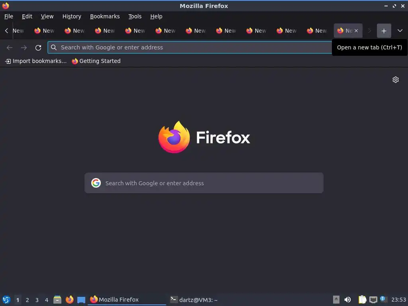The height and width of the screenshot is (306, 408).
Task: Maximize the Firefox window
Action: tap(394, 6)
